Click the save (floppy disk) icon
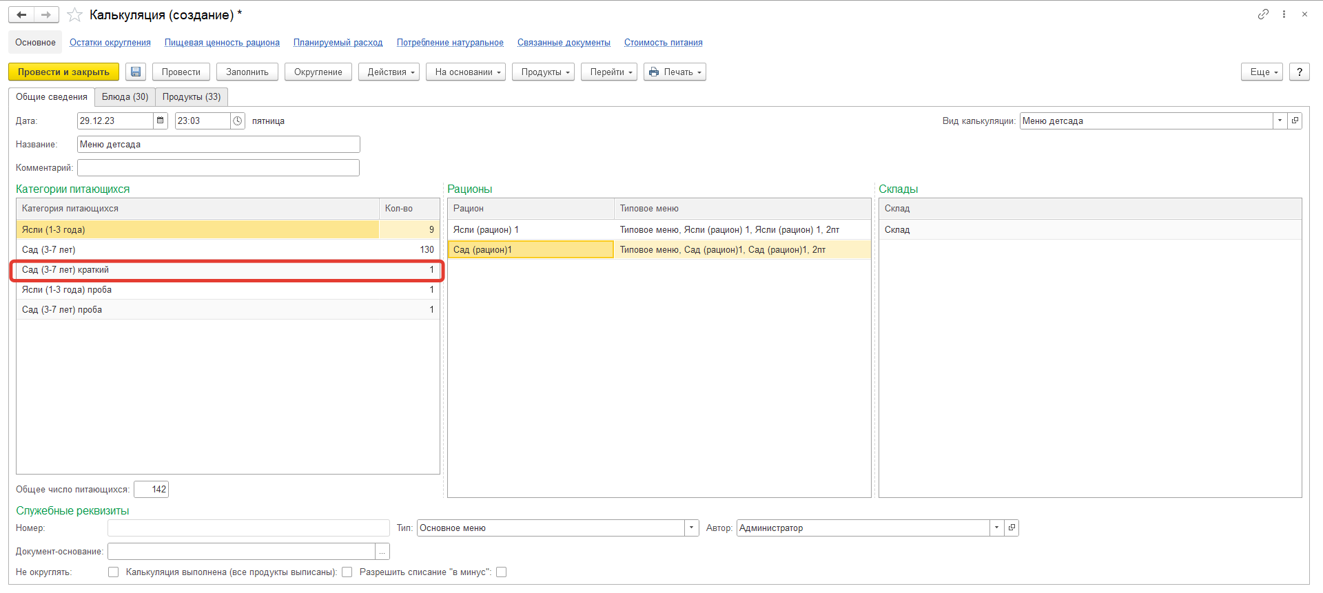This screenshot has height=593, width=1323. tap(136, 72)
